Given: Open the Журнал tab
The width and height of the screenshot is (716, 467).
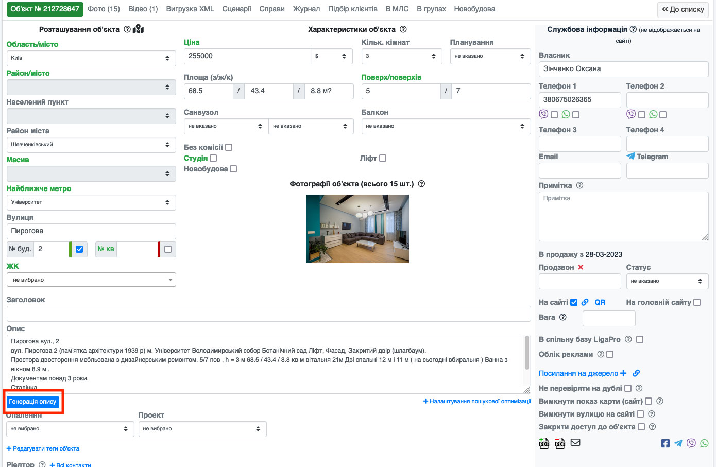Looking at the screenshot, I should [x=306, y=9].
